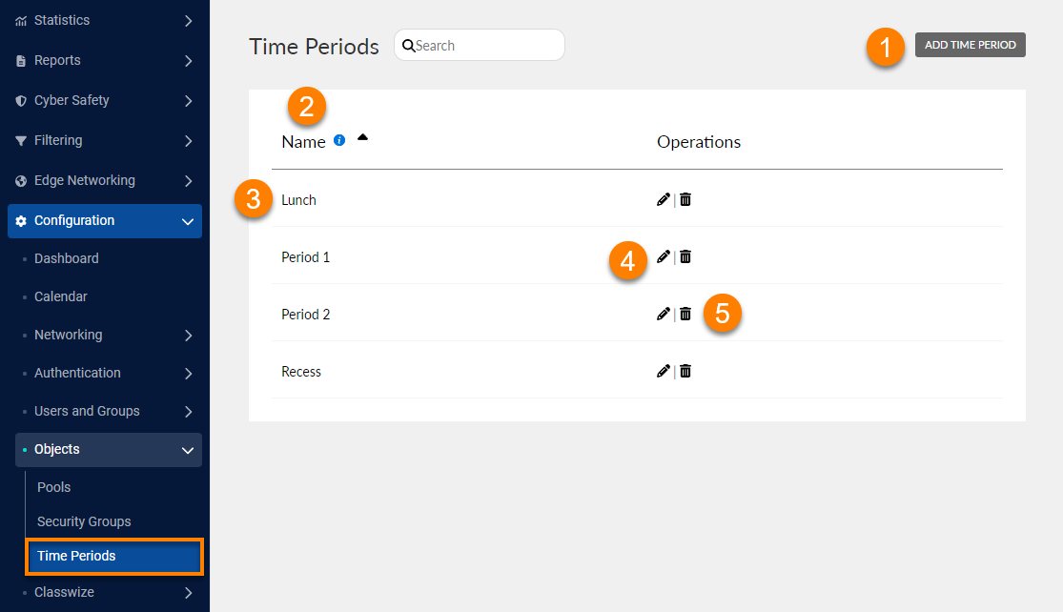1063x612 pixels.
Task: Edit the Period 2 time period
Action: tap(664, 314)
